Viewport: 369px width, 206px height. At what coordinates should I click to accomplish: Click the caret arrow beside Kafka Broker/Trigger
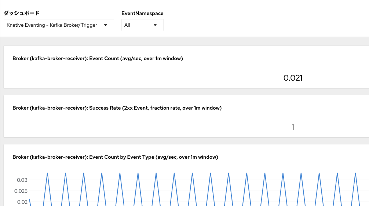[106, 25]
